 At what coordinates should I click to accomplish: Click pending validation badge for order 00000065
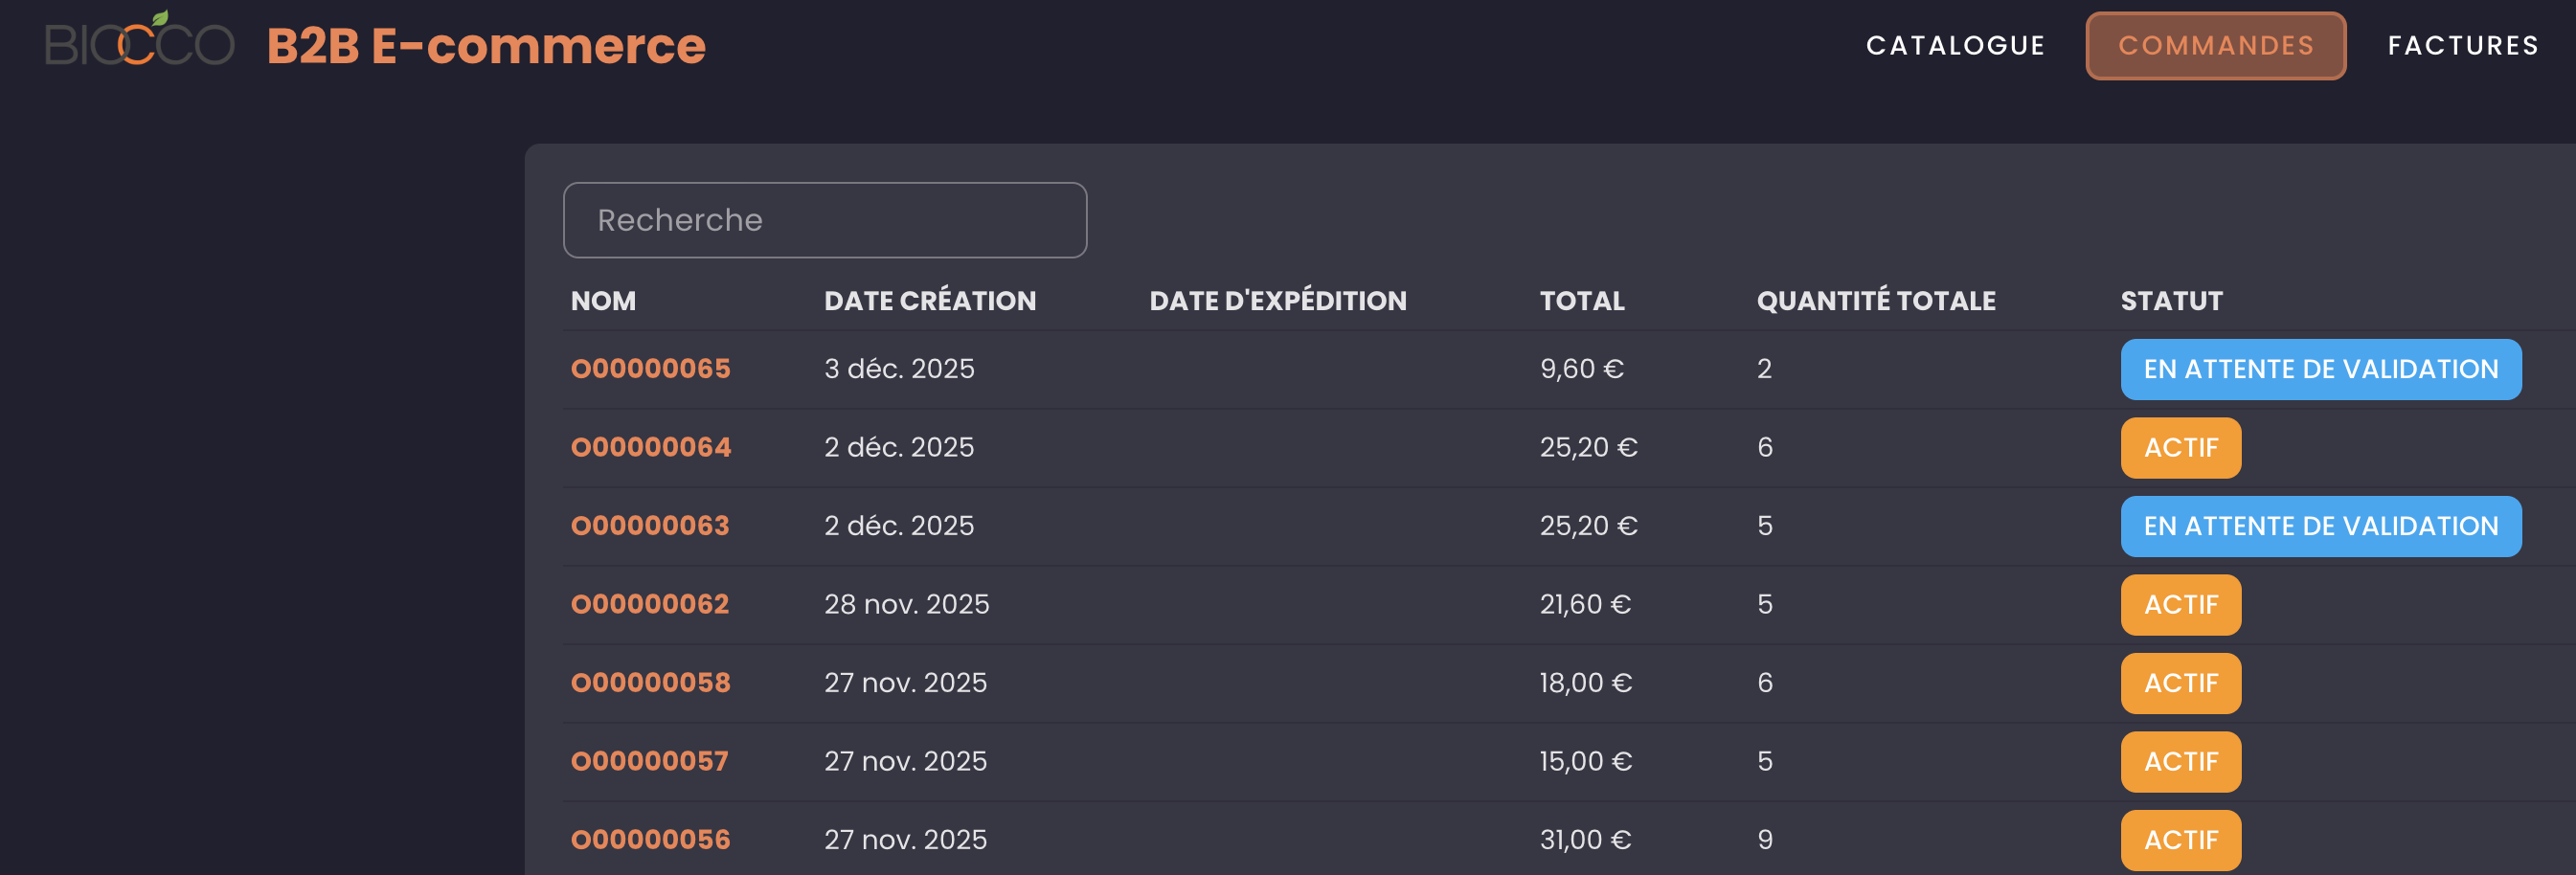pyautogui.click(x=2320, y=369)
